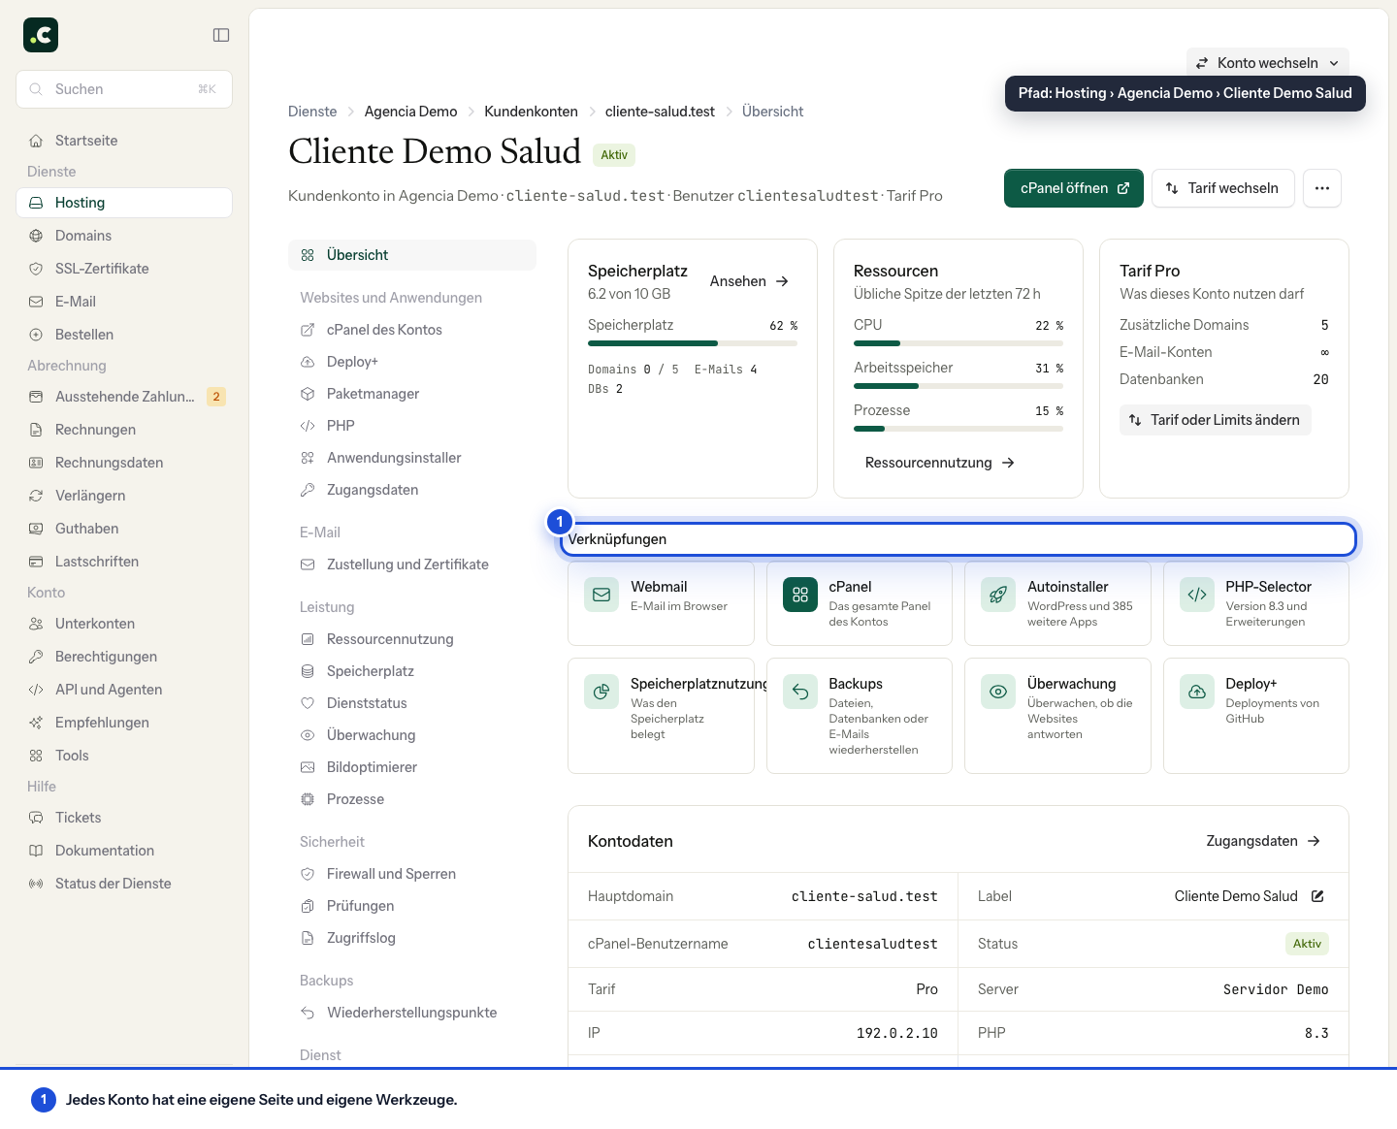Open SSL-Zertifikate in the sidebar
This screenshot has width=1397, height=1129.
tap(124, 269)
